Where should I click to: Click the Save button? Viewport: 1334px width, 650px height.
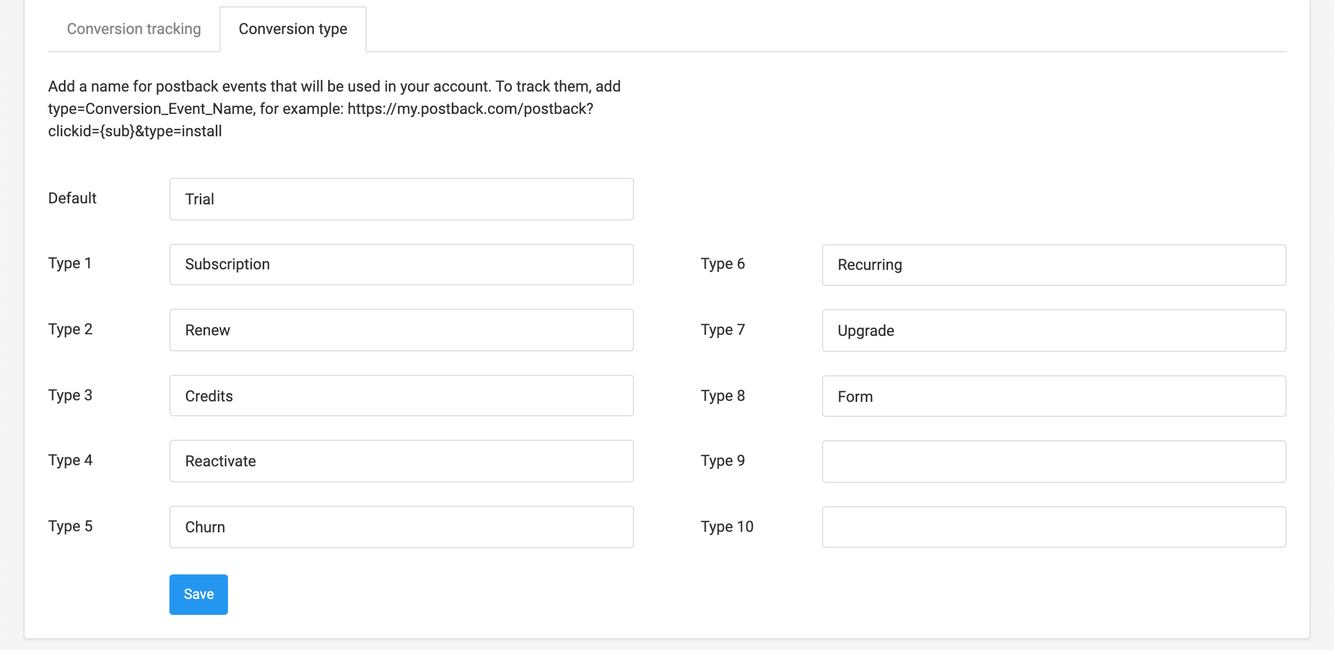point(198,594)
